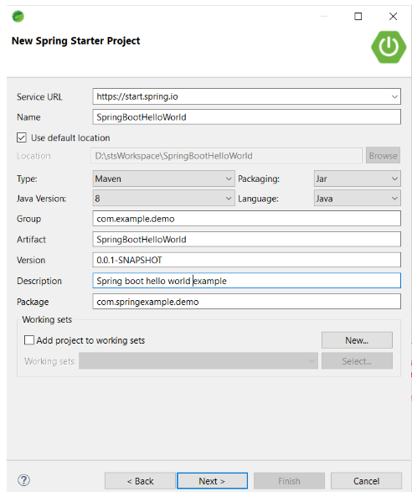Enable Add project to working sets

29,340
